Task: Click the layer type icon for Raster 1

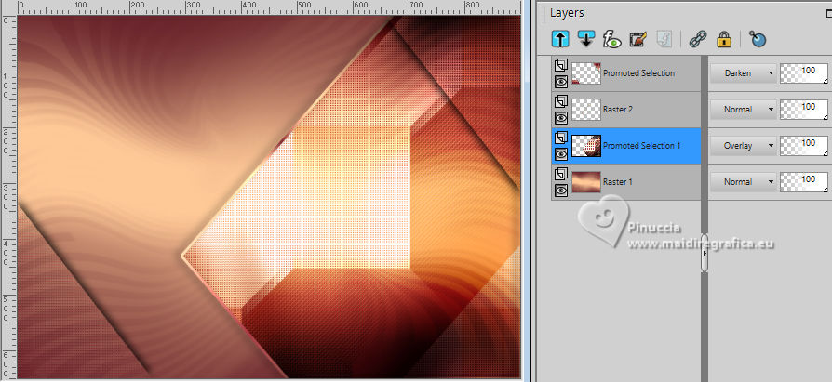Action: tap(561, 174)
